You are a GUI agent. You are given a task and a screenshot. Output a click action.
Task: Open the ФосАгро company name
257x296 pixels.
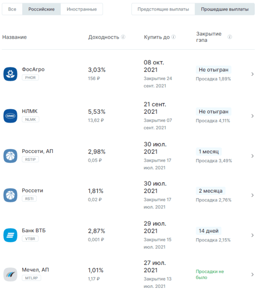tap(33, 69)
